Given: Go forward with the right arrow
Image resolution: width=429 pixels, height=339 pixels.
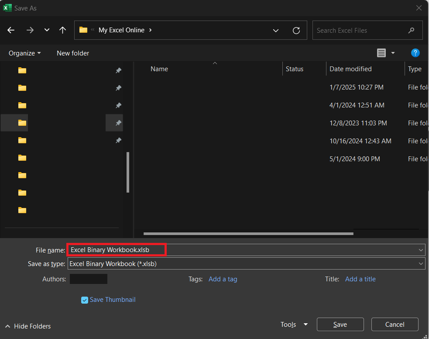Looking at the screenshot, I should pyautogui.click(x=30, y=30).
